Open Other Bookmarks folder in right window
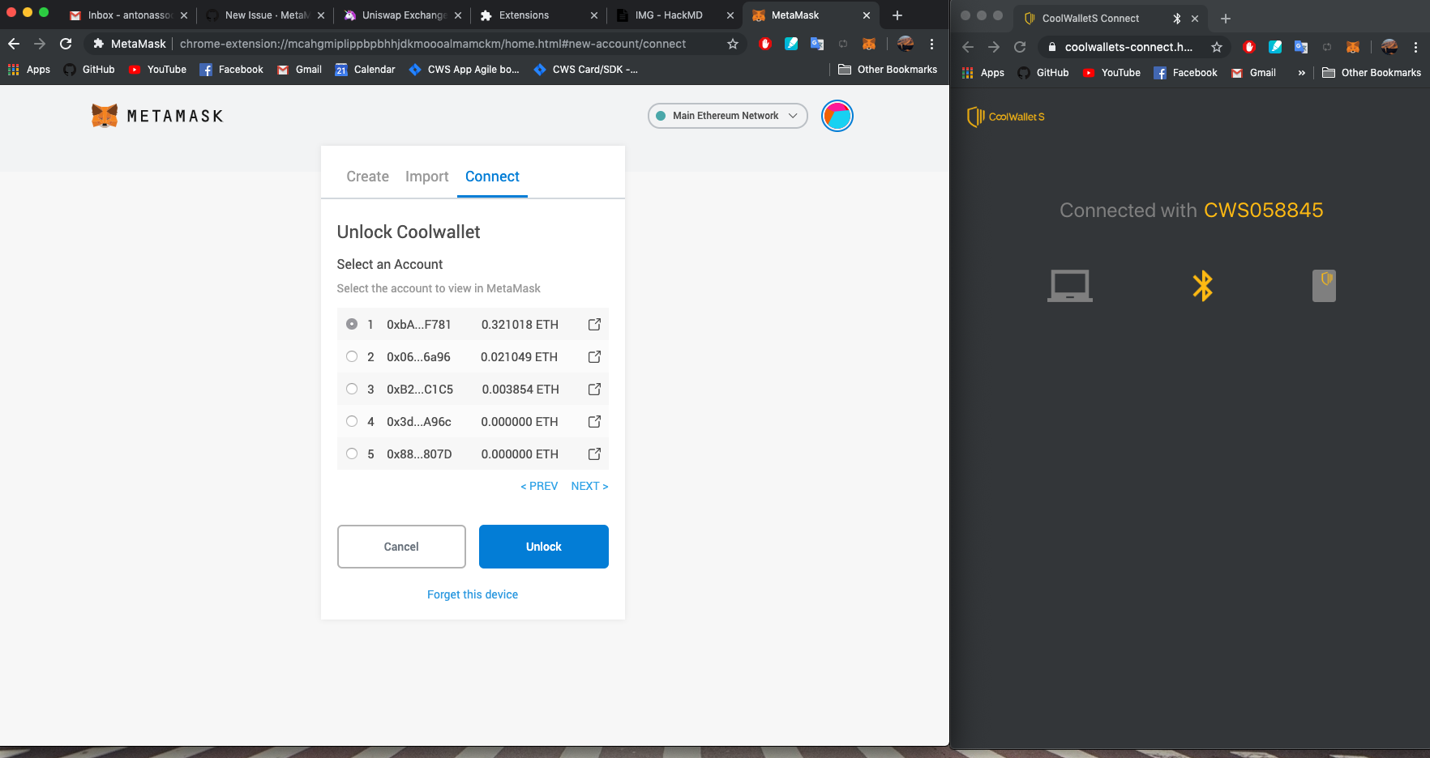This screenshot has height=758, width=1430. (1372, 73)
